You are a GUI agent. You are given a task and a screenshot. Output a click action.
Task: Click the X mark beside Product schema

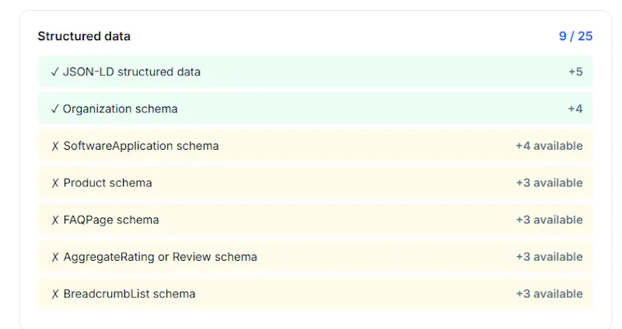pos(55,183)
